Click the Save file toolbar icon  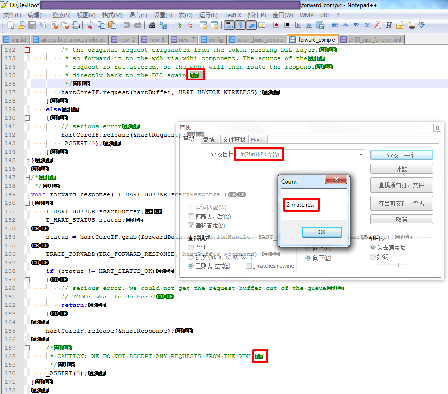32,26
